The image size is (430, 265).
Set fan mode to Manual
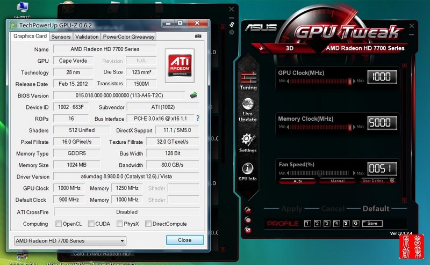338,181
